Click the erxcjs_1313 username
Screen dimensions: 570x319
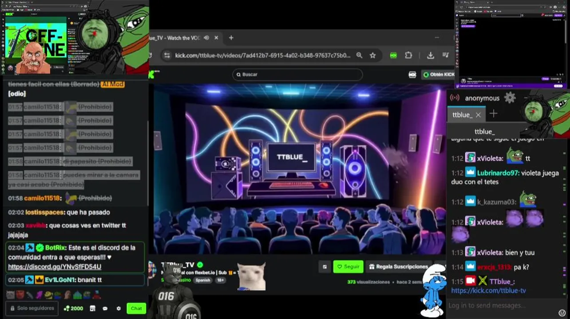(494, 267)
